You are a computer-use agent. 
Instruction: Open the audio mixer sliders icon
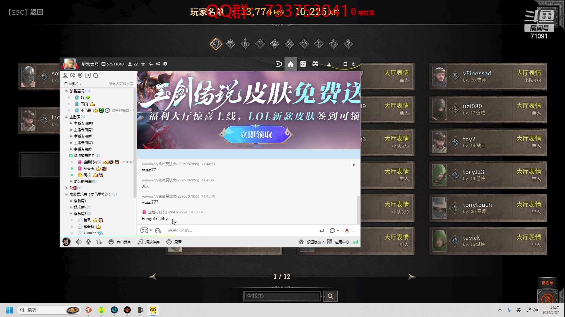[99, 242]
